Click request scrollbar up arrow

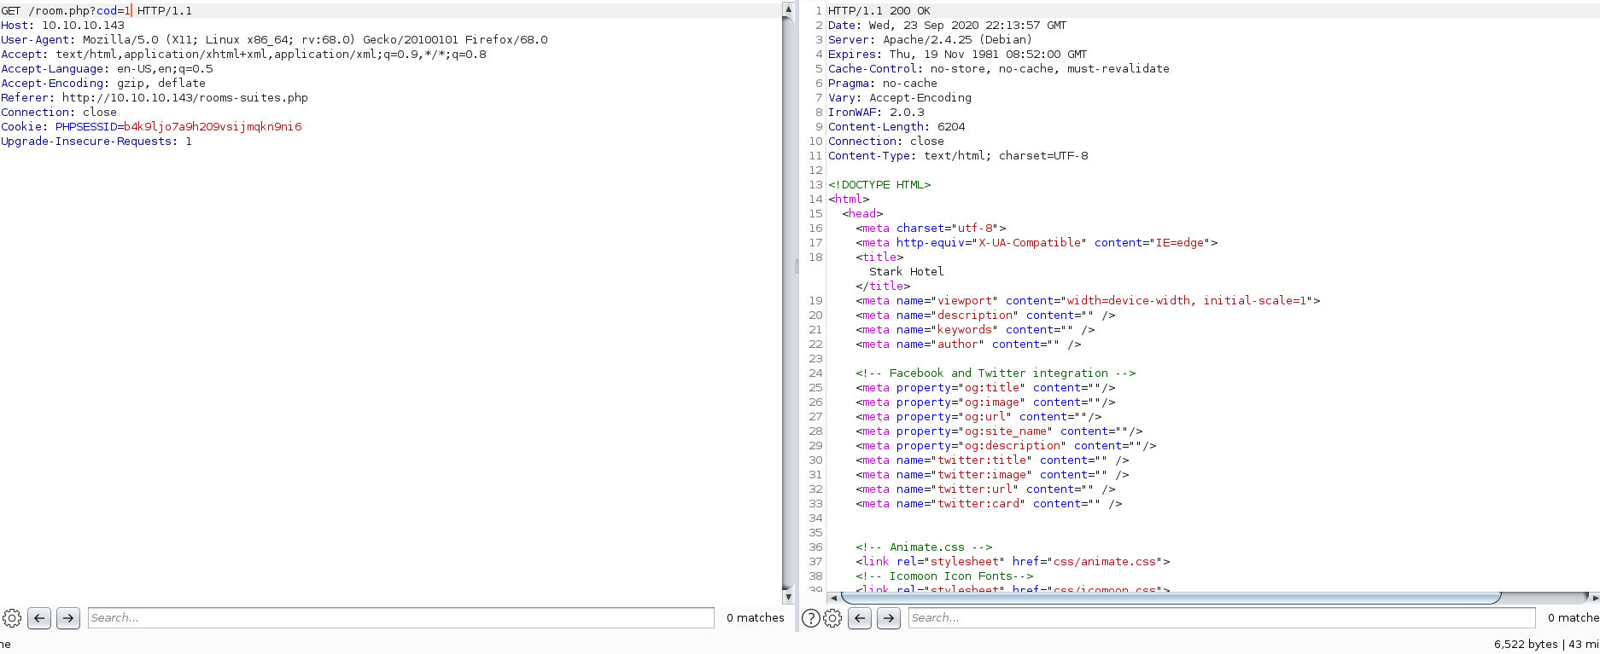(x=788, y=9)
